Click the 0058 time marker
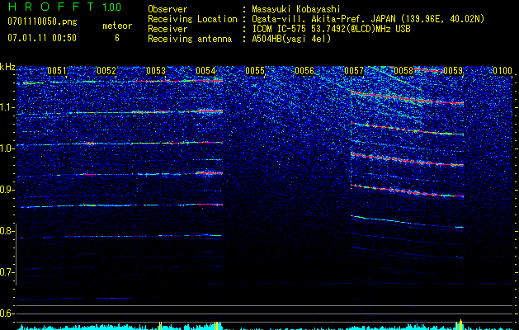This screenshot has height=330, width=519. tap(403, 71)
